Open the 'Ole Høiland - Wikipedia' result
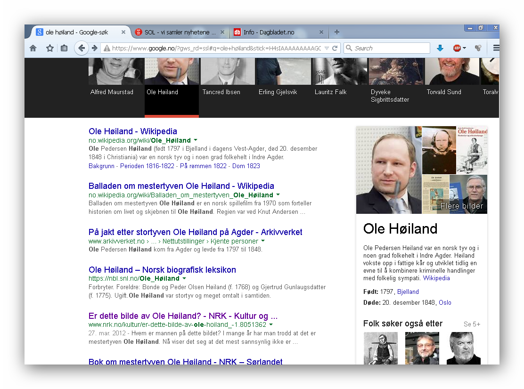Viewport: 524px width, 389px height. (x=133, y=131)
